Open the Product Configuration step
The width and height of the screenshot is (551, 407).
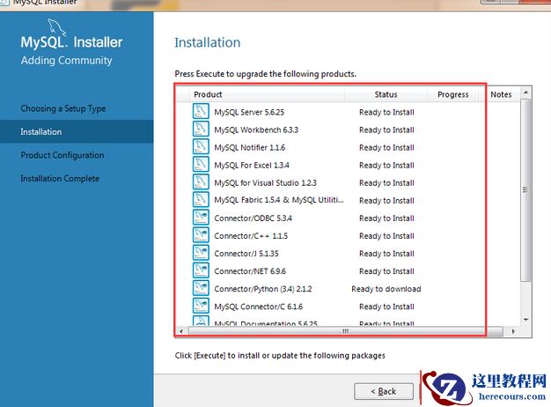tap(62, 155)
